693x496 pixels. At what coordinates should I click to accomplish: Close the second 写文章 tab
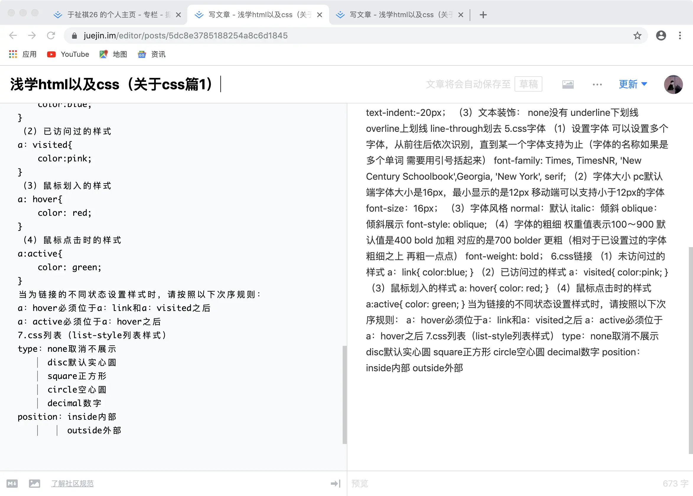[320, 15]
